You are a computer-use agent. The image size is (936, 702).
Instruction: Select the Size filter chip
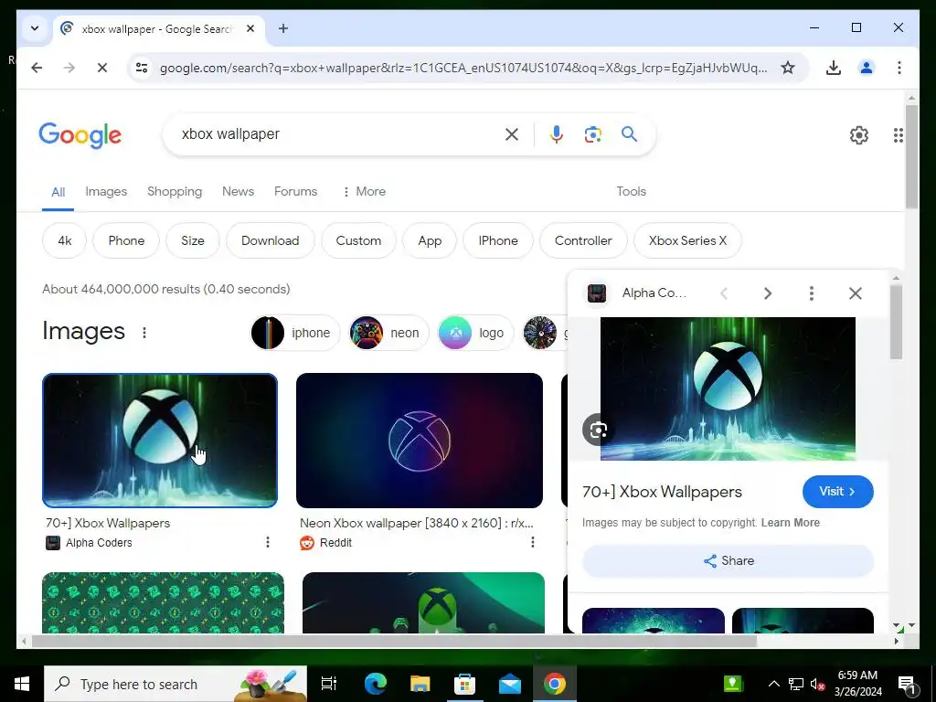tap(192, 240)
